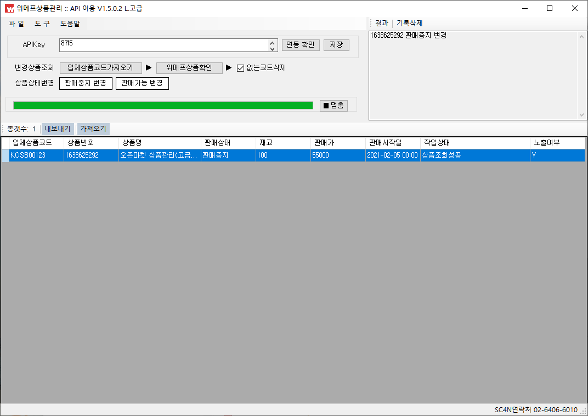Screen dimensions: 588x416
Task: Click the 총갯수: 1 count label
Action: 22,129
